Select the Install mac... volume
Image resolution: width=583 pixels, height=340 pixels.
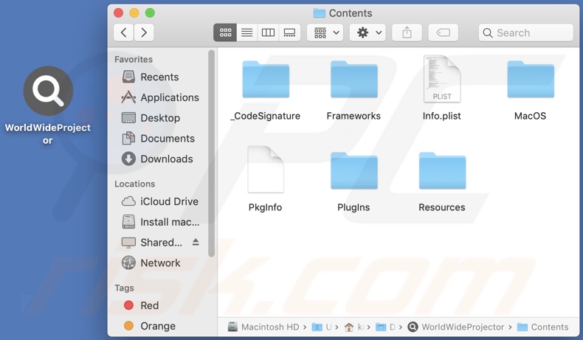[x=161, y=222]
